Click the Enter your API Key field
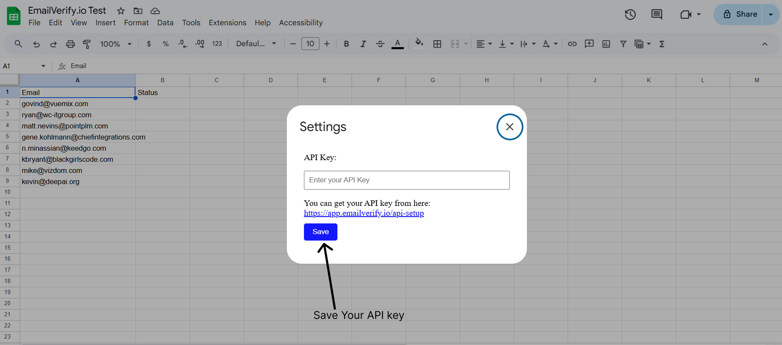Screen dimensions: 782x345 [407, 180]
